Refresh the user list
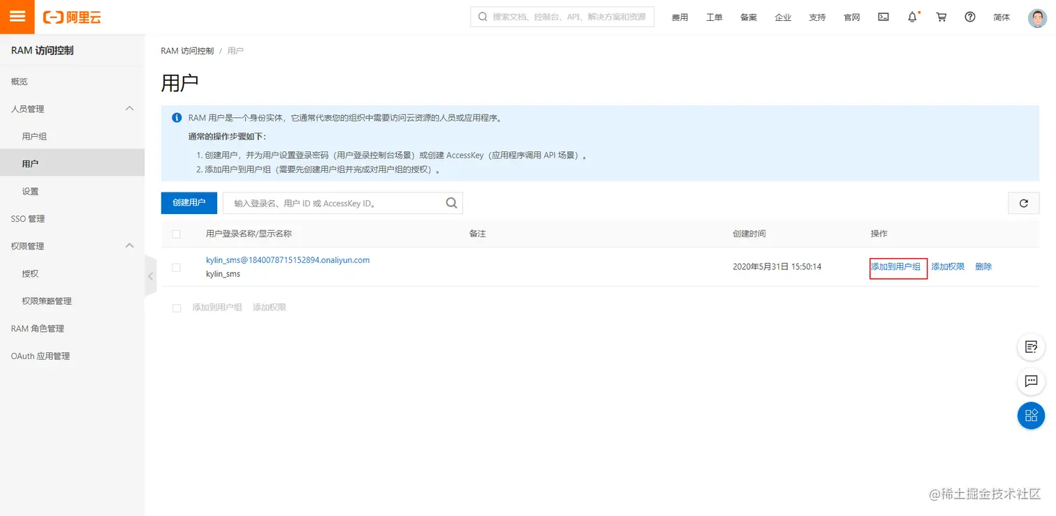Viewport: 1056px width, 516px height. 1024,203
